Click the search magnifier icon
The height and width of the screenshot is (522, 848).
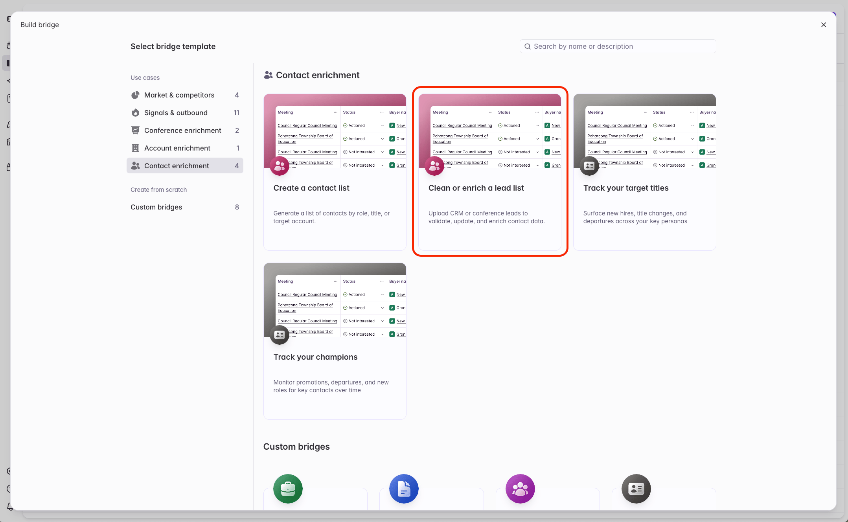[x=528, y=46]
